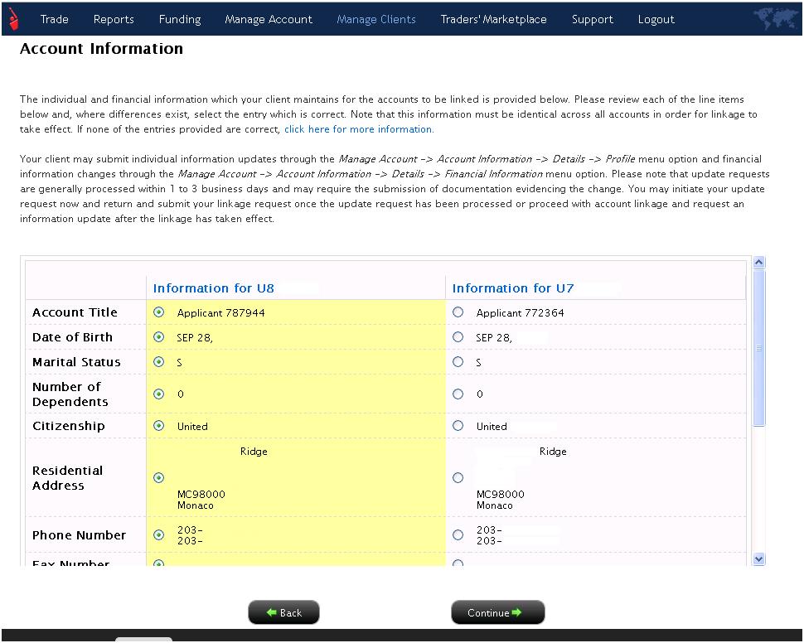Viewport: 804px width, 643px height.
Task: Click 'Monaco' text in U7 address
Action: pos(494,505)
